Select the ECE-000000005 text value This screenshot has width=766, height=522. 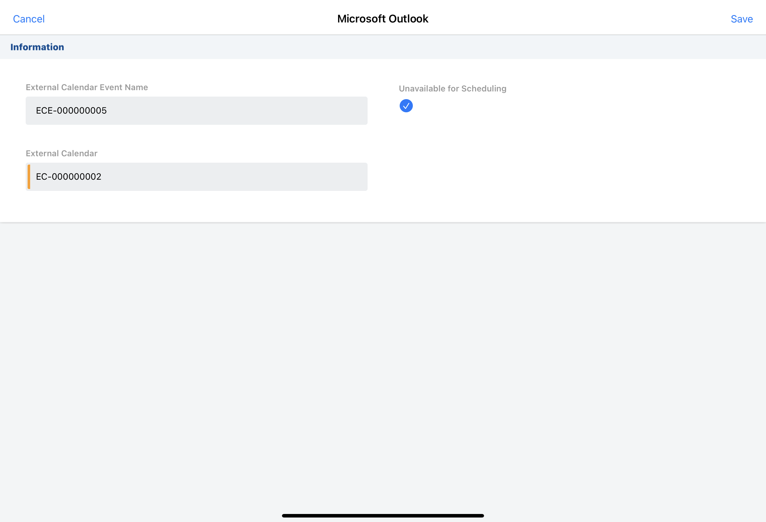coord(71,110)
